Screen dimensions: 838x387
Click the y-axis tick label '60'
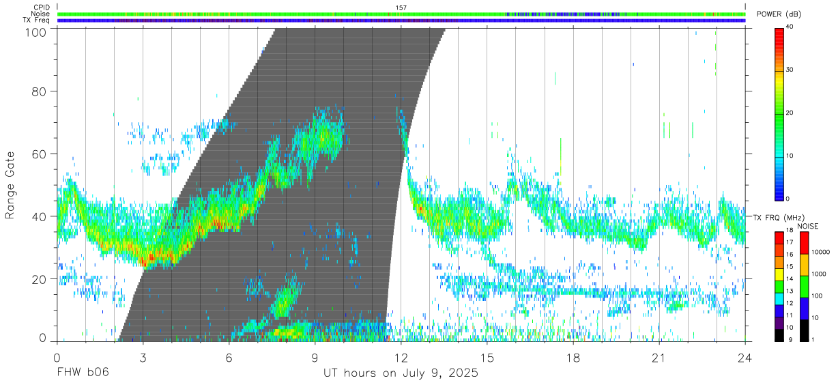click(x=40, y=154)
